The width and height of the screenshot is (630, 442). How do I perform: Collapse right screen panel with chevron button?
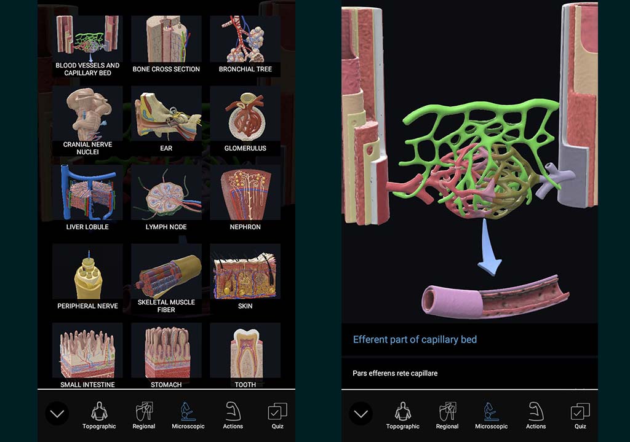coord(361,414)
